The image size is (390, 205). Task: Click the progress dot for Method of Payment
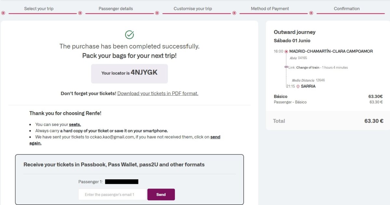(x=234, y=13)
